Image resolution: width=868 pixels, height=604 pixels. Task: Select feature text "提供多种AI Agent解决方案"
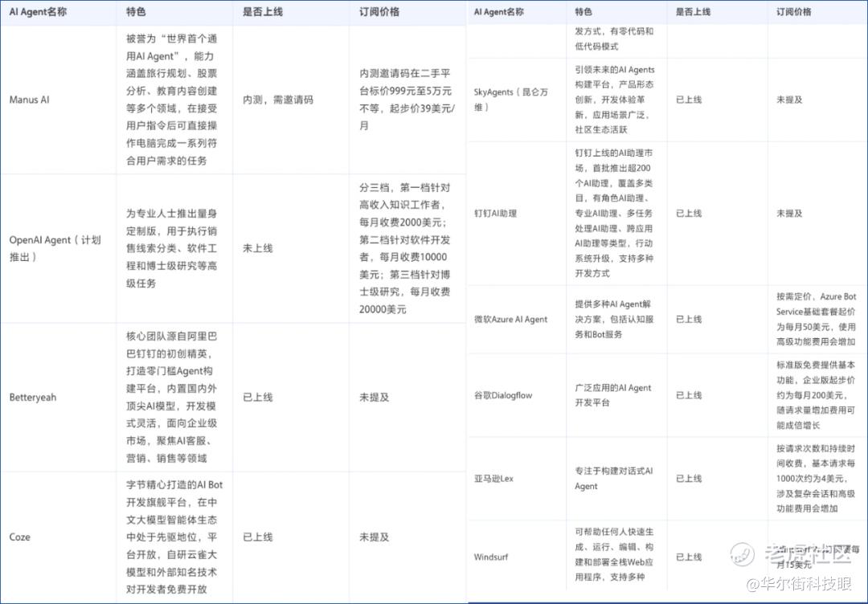tap(613, 312)
